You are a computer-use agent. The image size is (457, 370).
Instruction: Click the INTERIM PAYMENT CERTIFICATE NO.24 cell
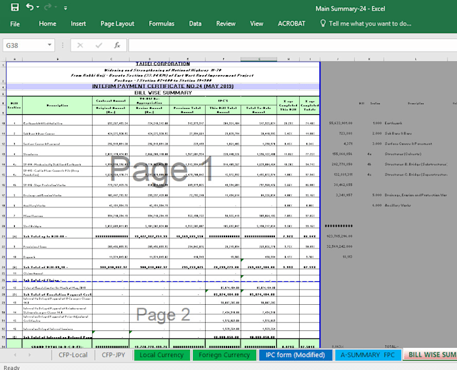click(x=163, y=86)
